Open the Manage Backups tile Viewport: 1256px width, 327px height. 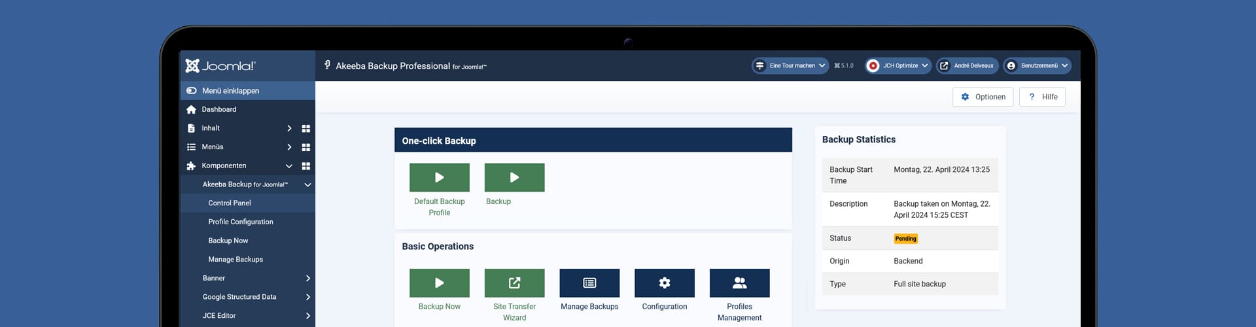click(589, 283)
